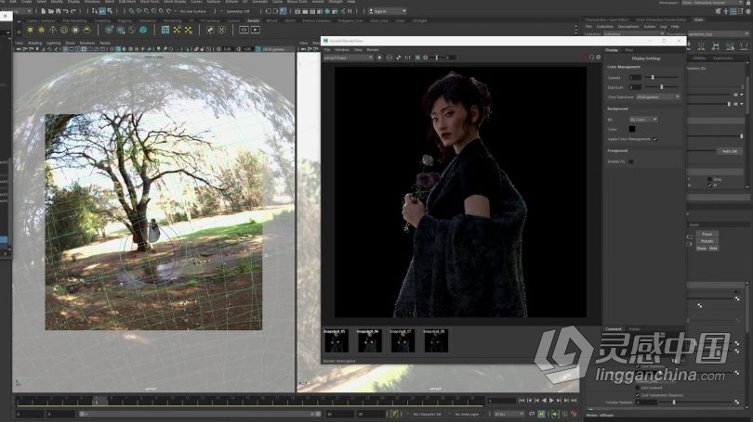Image resolution: width=753 pixels, height=422 pixels.
Task: Toggle viewport color management icon beside sRGB gamma
Action: tap(258, 49)
